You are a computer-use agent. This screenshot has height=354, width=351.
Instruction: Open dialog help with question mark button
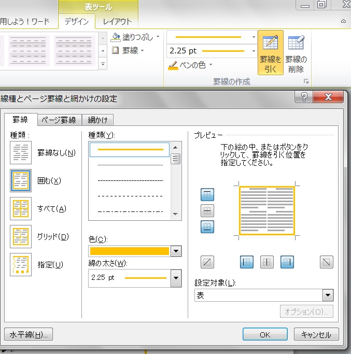(x=304, y=97)
